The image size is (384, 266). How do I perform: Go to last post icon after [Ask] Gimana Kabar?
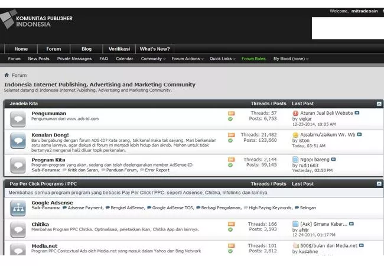(x=351, y=224)
